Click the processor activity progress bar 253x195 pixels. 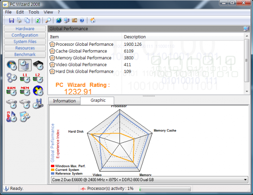coord(165,189)
